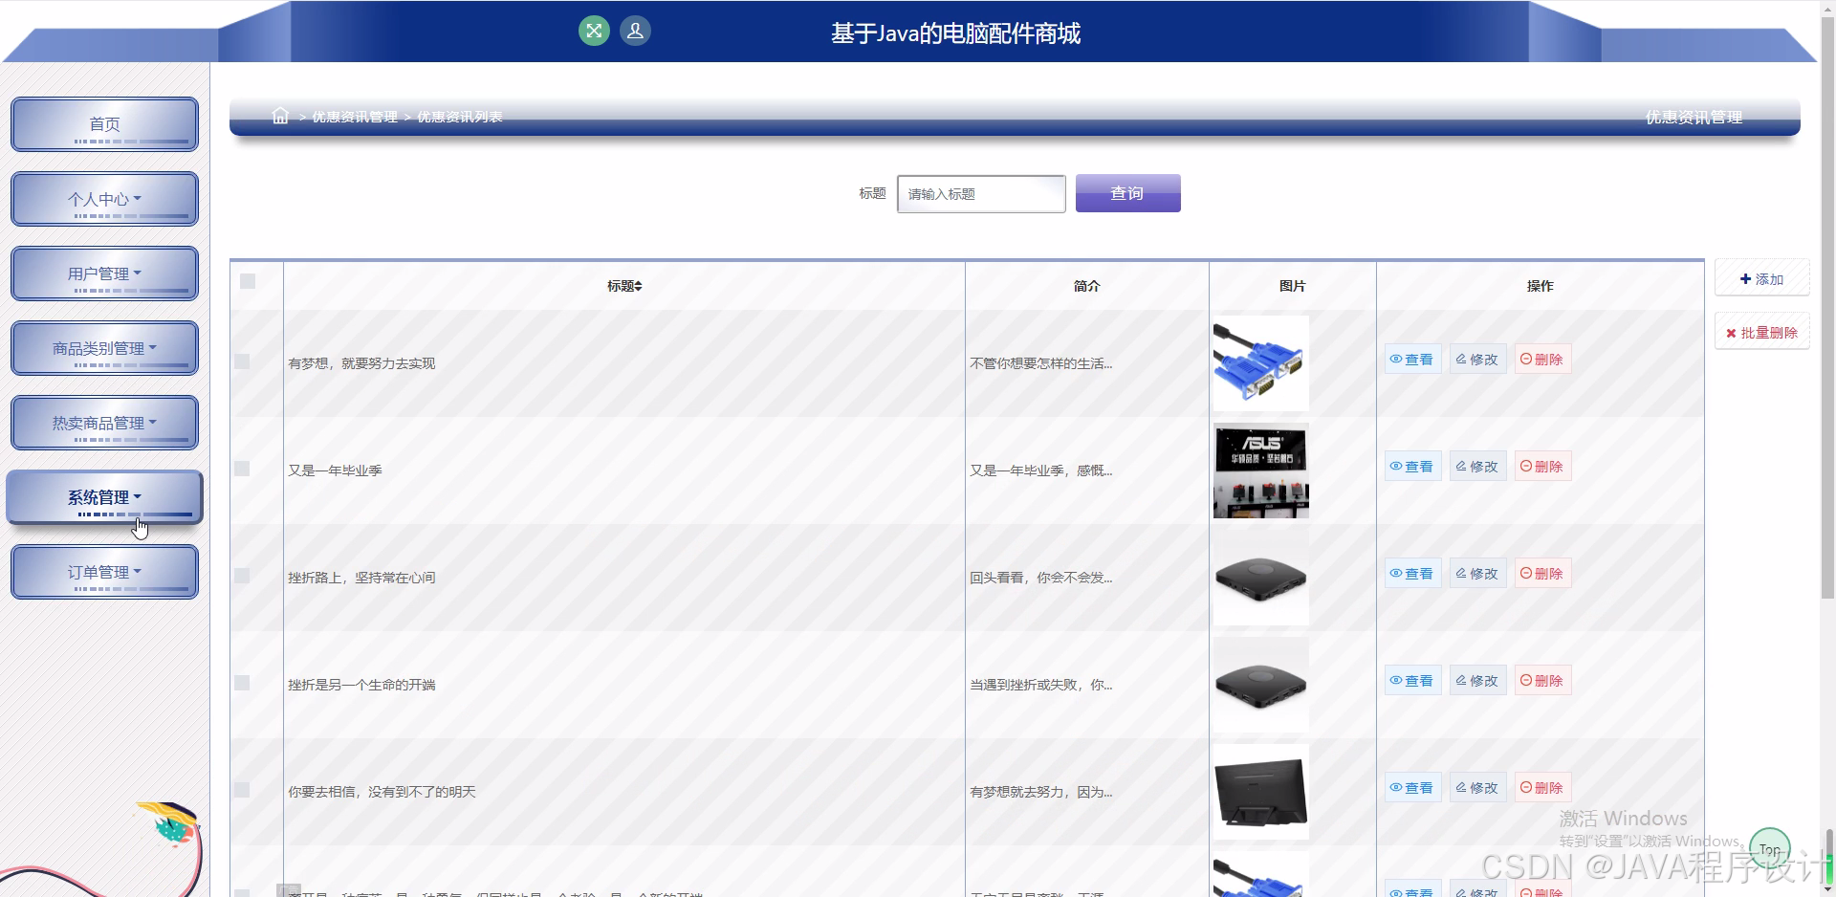The image size is (1836, 897).
Task: Click the home icon in breadcrumb
Action: [x=280, y=116]
